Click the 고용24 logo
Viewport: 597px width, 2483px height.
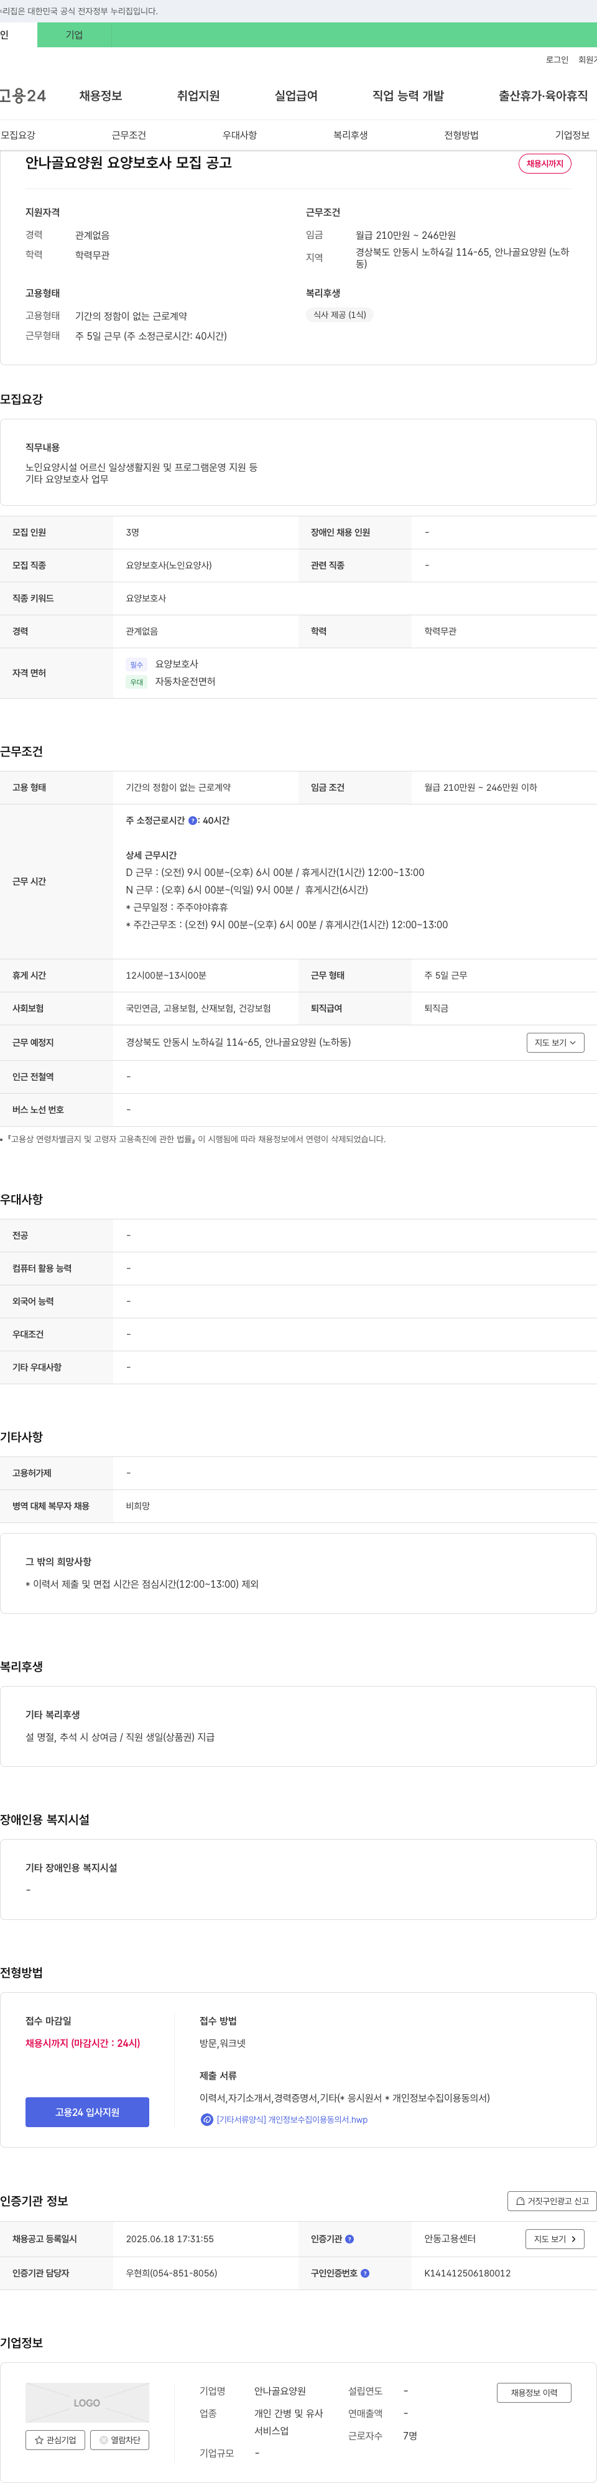click(23, 95)
